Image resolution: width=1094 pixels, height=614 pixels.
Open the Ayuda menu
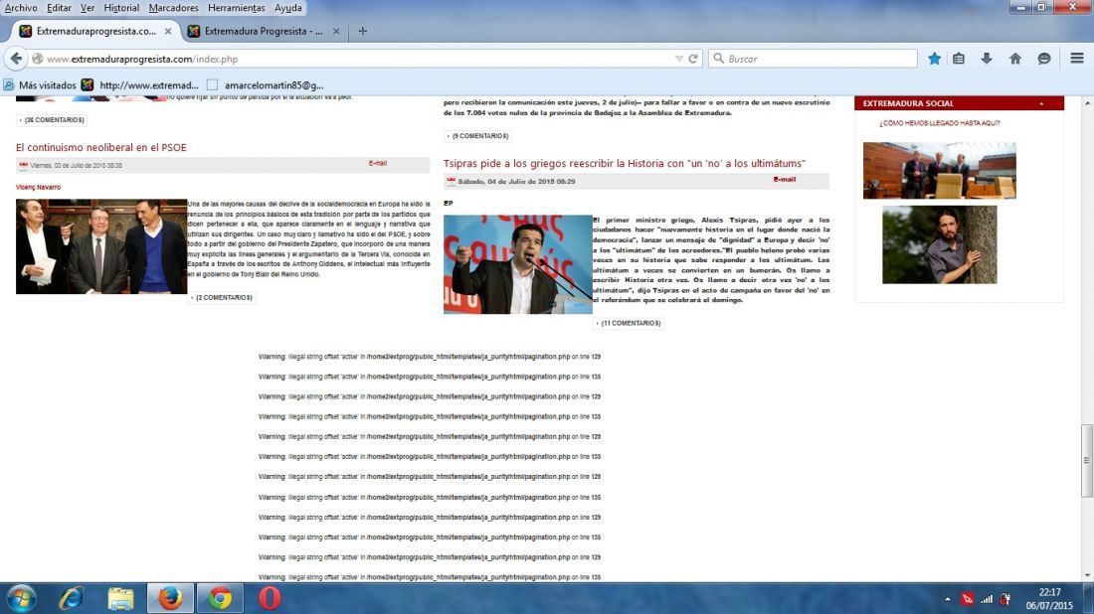coord(287,8)
